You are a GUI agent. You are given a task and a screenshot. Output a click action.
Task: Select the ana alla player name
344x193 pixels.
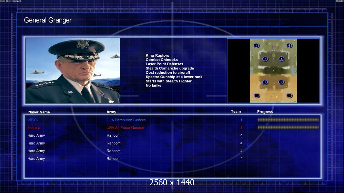[34, 128]
